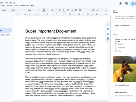This screenshot has width=136, height=102.
Task: Open the Tools menu
Action: click(16, 6)
